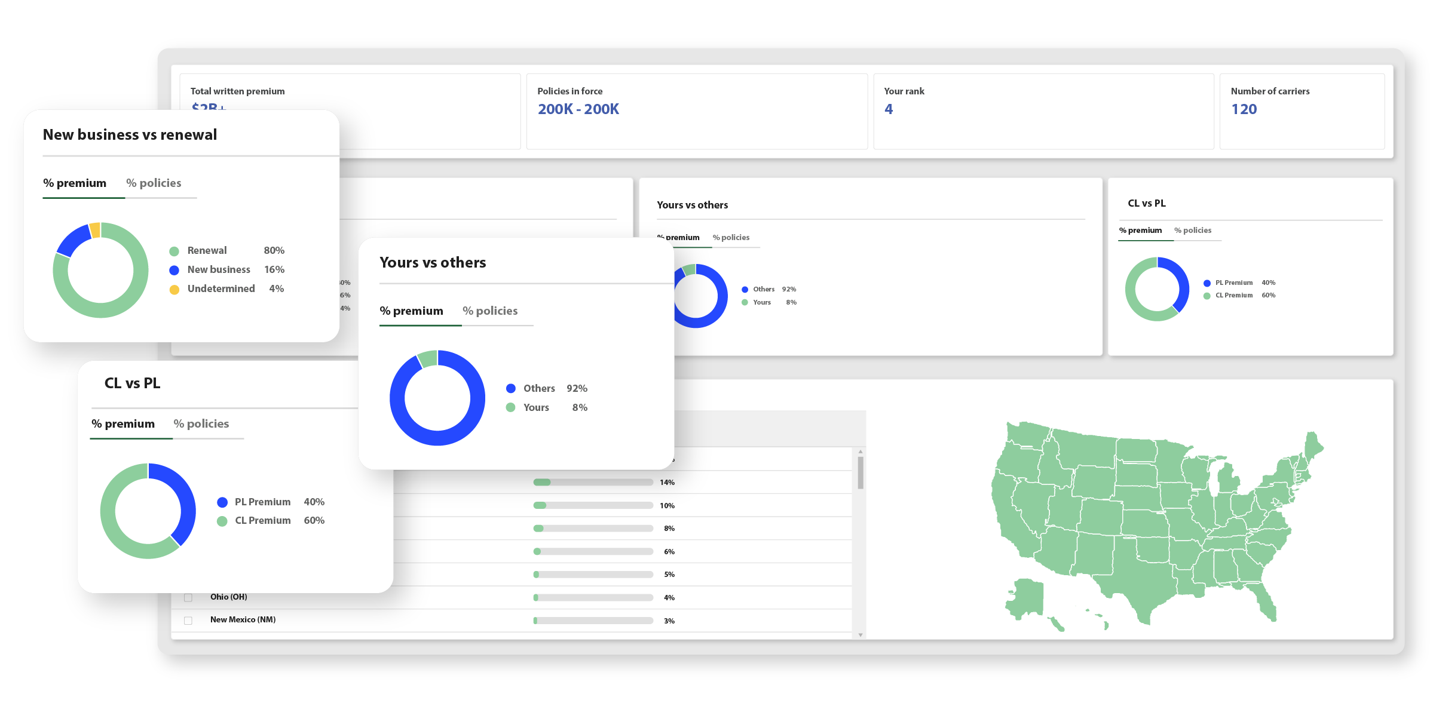
Task: Click the small CL vs PL donut in dashboard
Action: (x=1158, y=289)
